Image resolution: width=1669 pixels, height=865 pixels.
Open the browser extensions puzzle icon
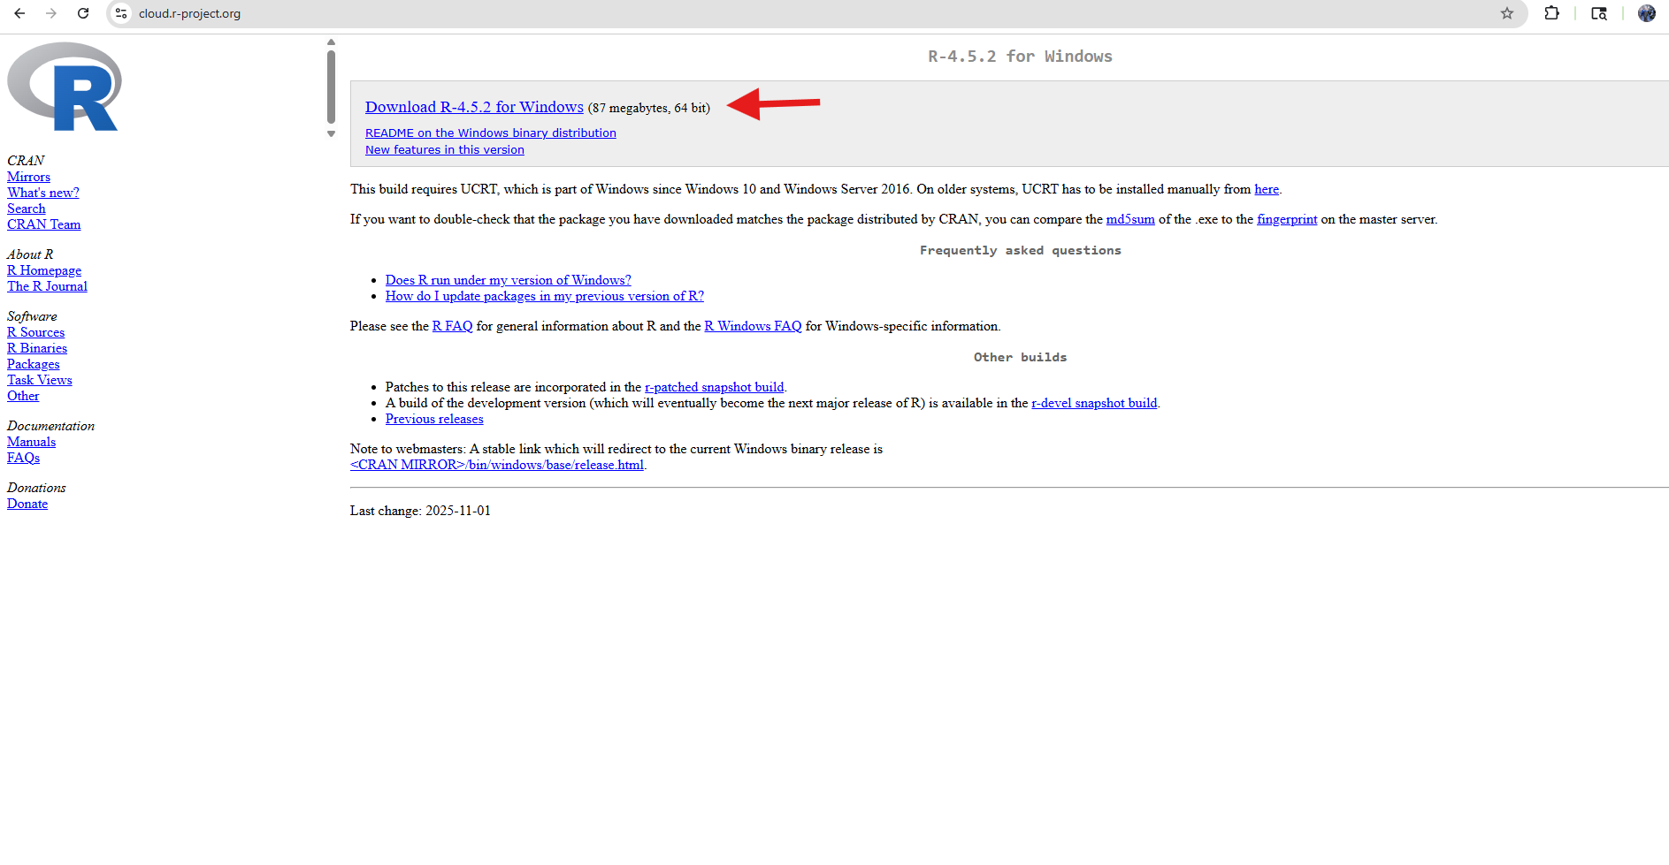(1551, 13)
